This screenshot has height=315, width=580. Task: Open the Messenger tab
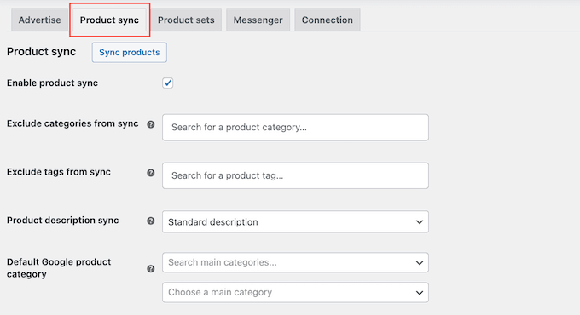coord(258,20)
